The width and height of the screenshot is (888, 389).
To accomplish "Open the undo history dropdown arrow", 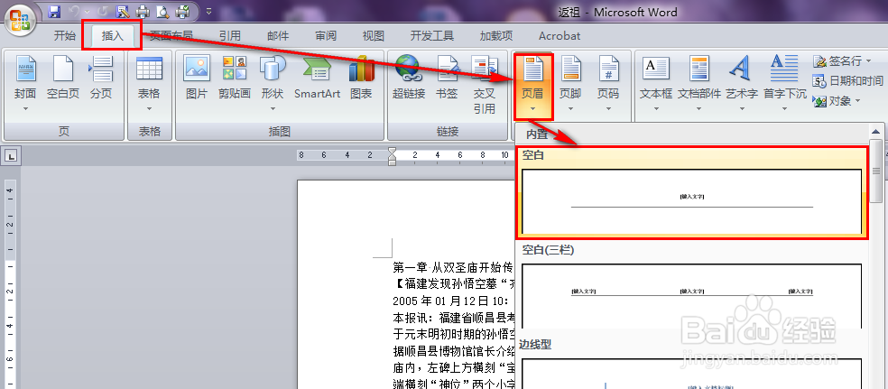I will click(87, 12).
